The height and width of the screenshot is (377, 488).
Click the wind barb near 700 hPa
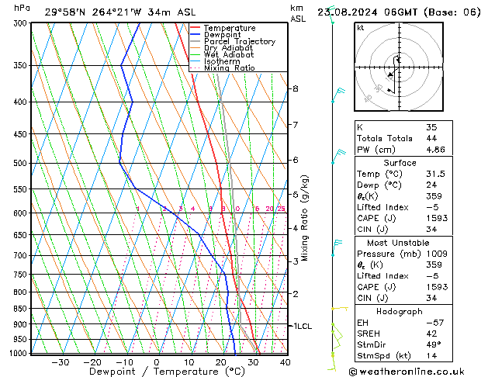337,247
